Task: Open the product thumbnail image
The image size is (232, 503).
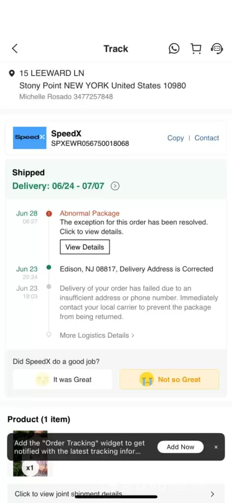Action: 30,453
